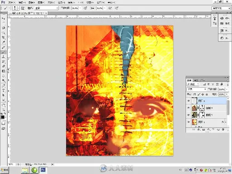Create a new group folder icon
This screenshot has height=174, width=232.
213,130
